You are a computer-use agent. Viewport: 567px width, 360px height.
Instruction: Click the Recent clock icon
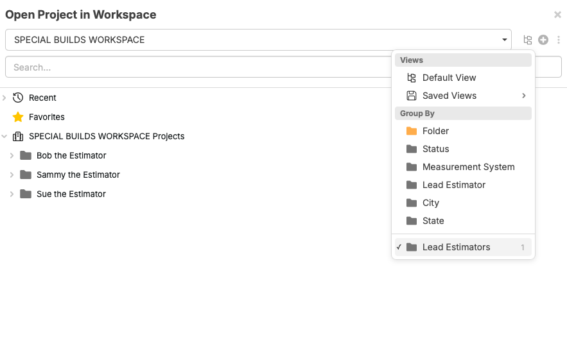(18, 98)
